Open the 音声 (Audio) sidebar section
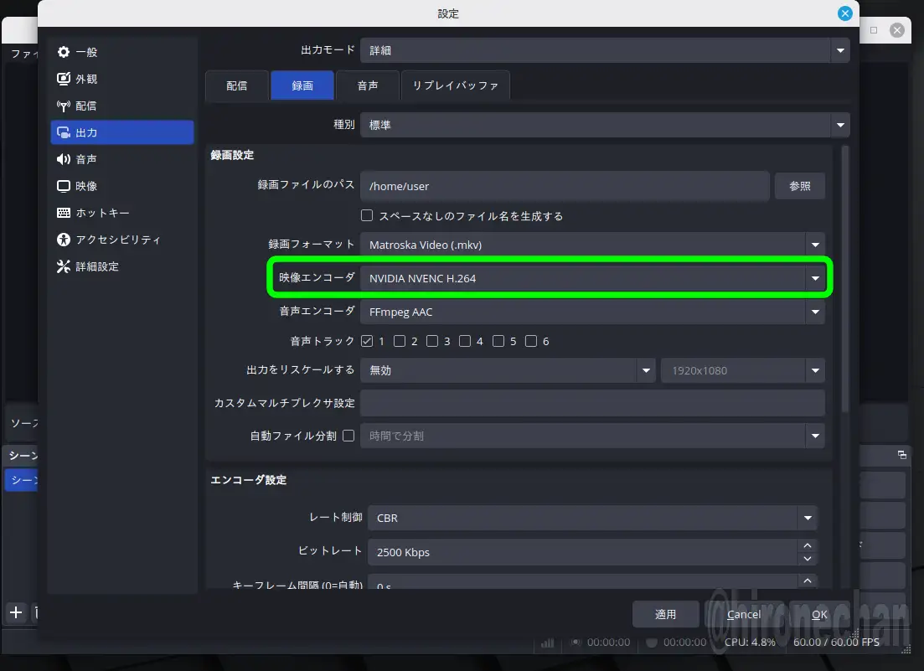 point(86,159)
